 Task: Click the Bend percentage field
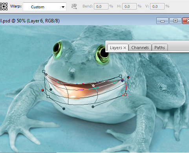click(101, 6)
